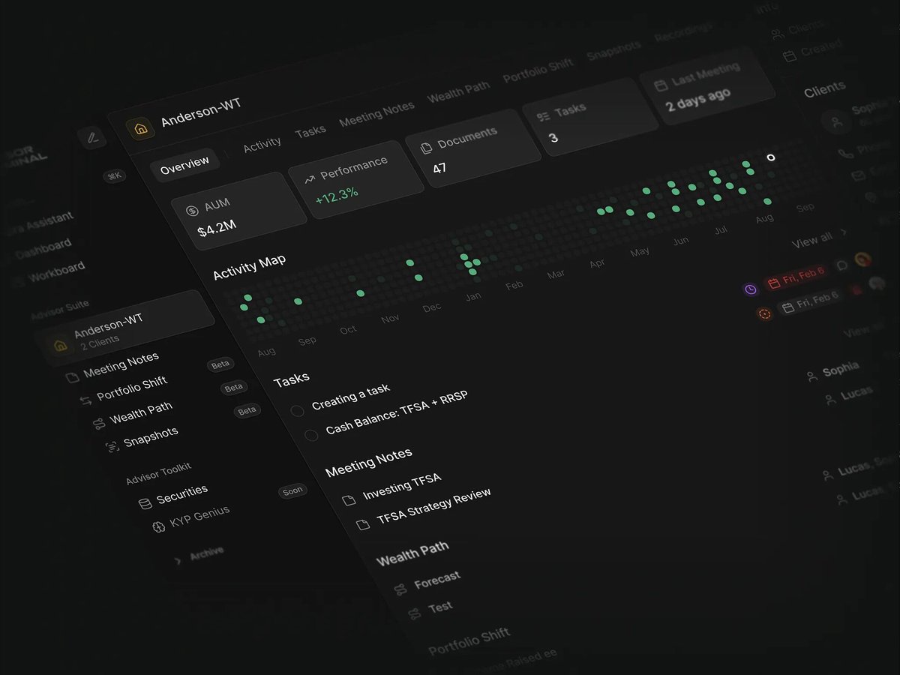Click the sidebar Portfolio Shift arrows icon
The width and height of the screenshot is (900, 675).
[x=85, y=400]
